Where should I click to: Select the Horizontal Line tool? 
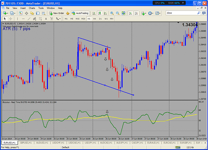[23, 19]
